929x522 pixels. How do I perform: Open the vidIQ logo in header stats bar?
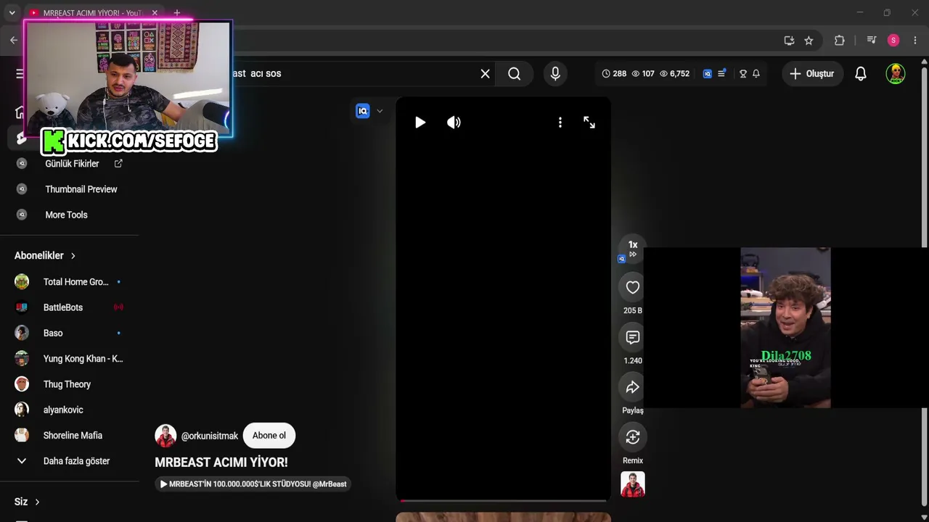pos(708,73)
